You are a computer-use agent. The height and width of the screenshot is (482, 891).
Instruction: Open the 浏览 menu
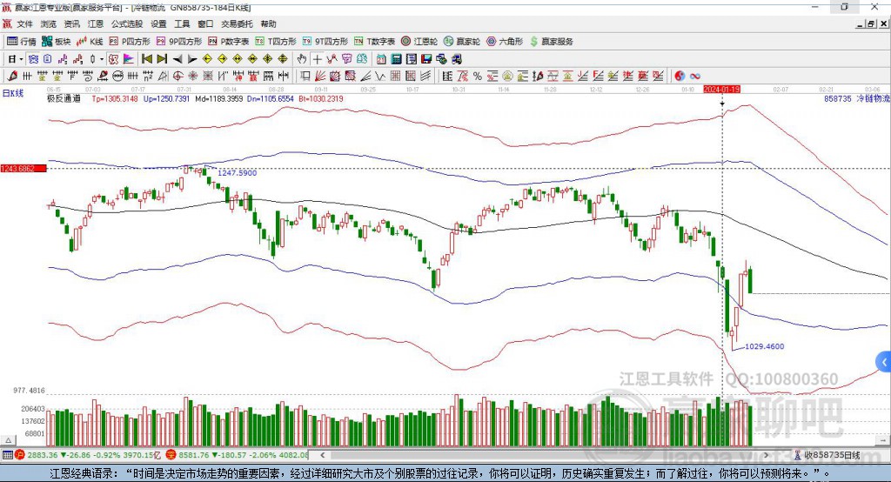tap(49, 23)
